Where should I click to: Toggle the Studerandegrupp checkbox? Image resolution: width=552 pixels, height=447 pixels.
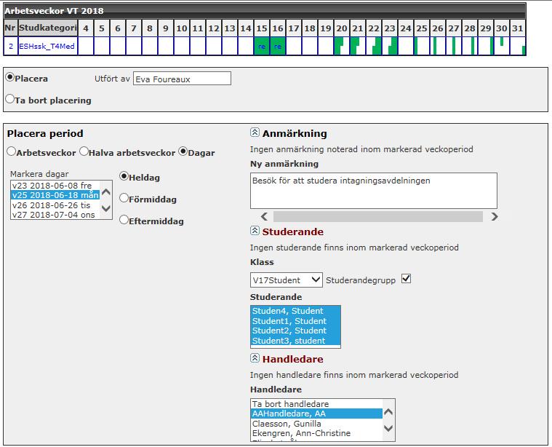pyautogui.click(x=407, y=279)
